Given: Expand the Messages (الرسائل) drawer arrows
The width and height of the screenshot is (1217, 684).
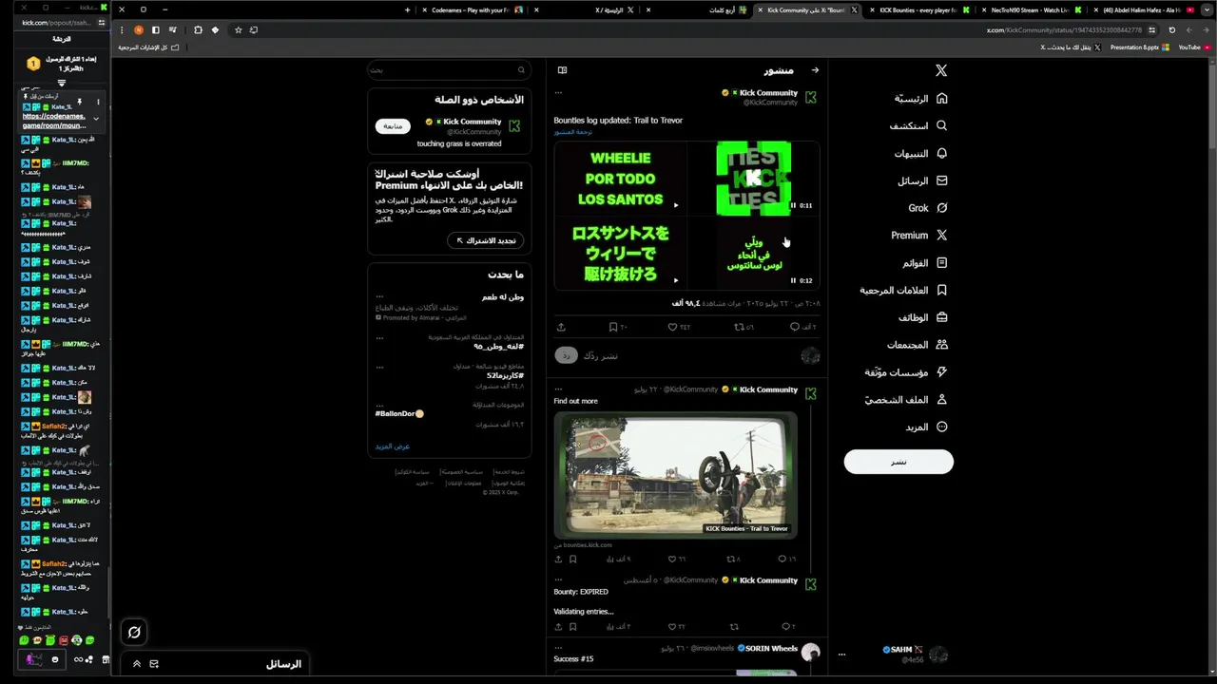Looking at the screenshot, I should coord(136,664).
